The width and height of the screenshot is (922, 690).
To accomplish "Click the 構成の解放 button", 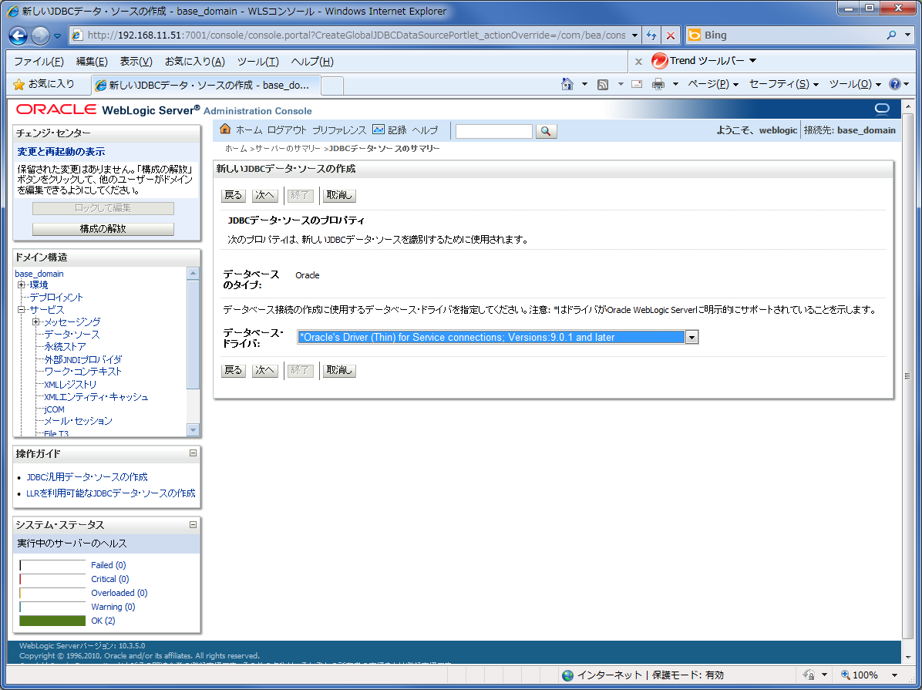I will (103, 229).
